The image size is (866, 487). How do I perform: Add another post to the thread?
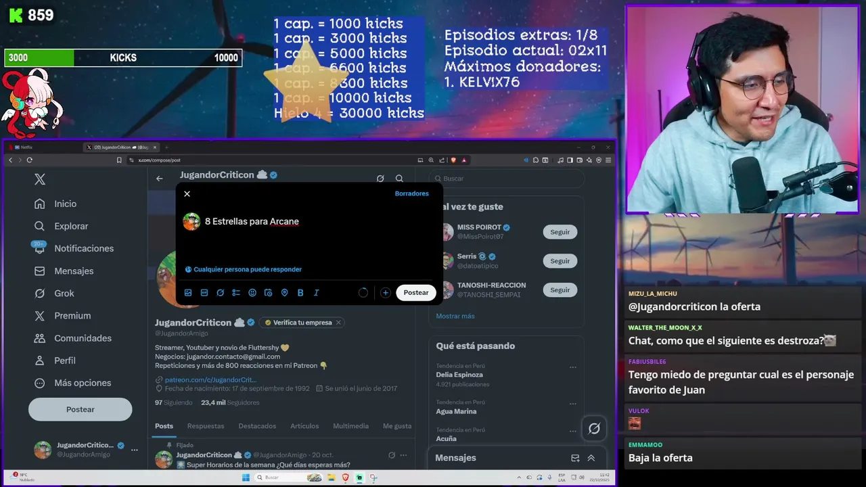tap(385, 293)
